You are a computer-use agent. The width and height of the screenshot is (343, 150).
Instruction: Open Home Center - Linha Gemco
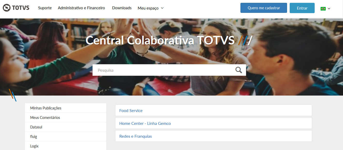pos(213,123)
